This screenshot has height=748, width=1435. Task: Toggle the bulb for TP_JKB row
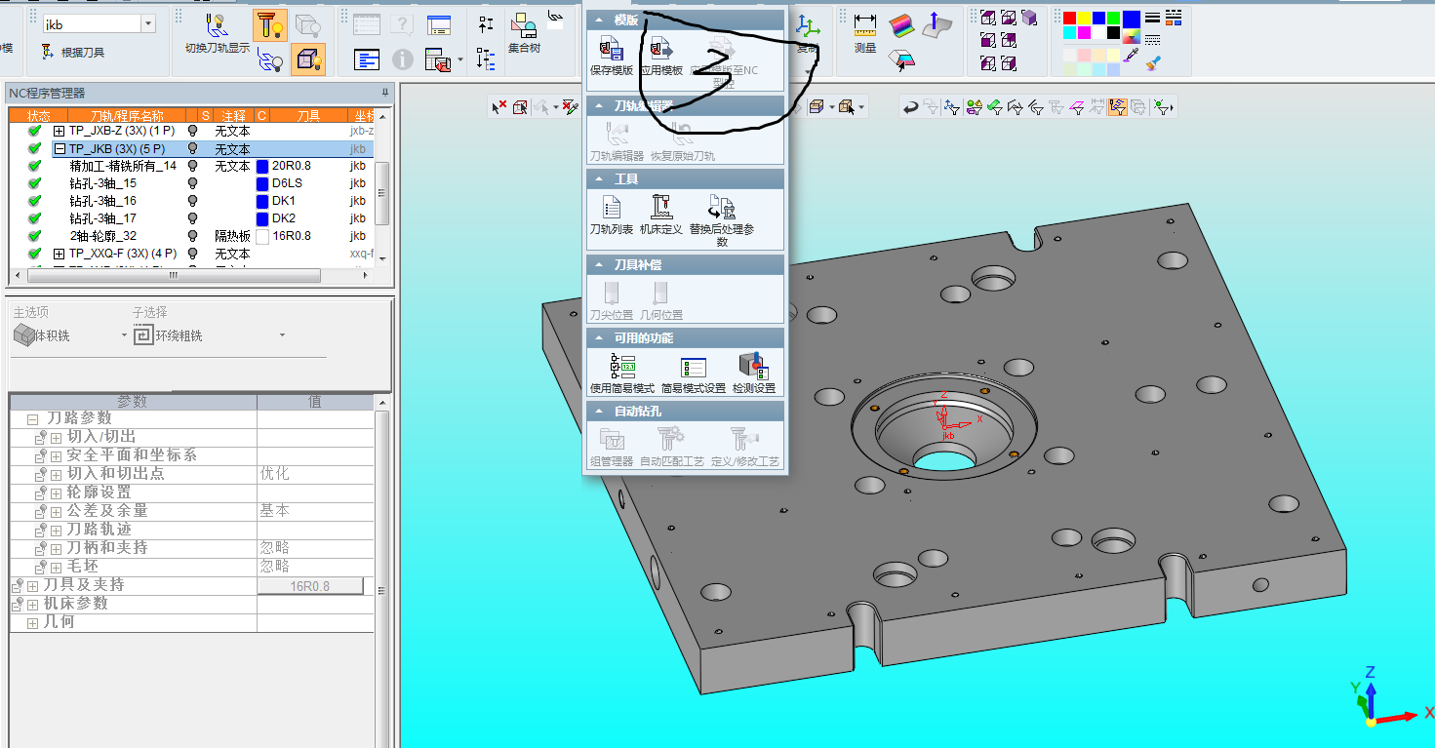(192, 149)
